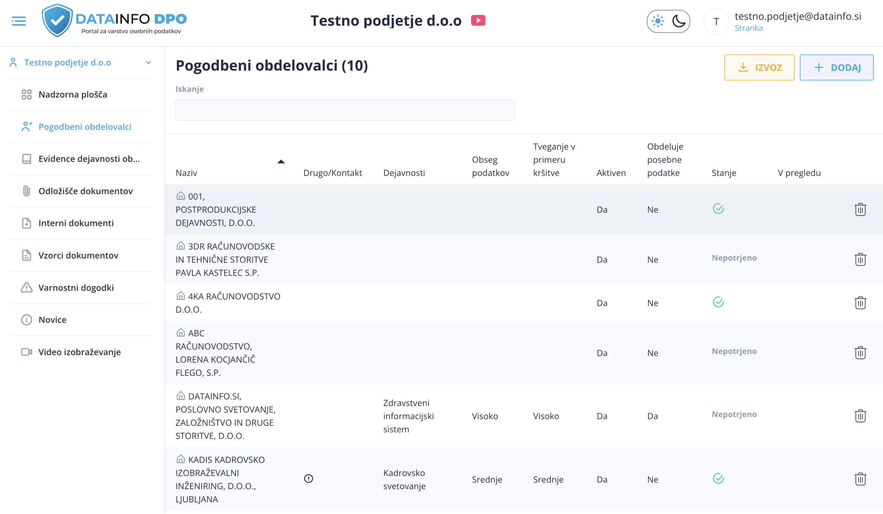Screen dimensions: 883x514
Task: Delete the 4KA RAČUNOVODSTVO row
Action: (860, 303)
